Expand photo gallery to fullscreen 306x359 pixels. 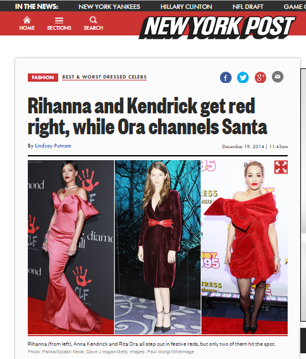[281, 167]
